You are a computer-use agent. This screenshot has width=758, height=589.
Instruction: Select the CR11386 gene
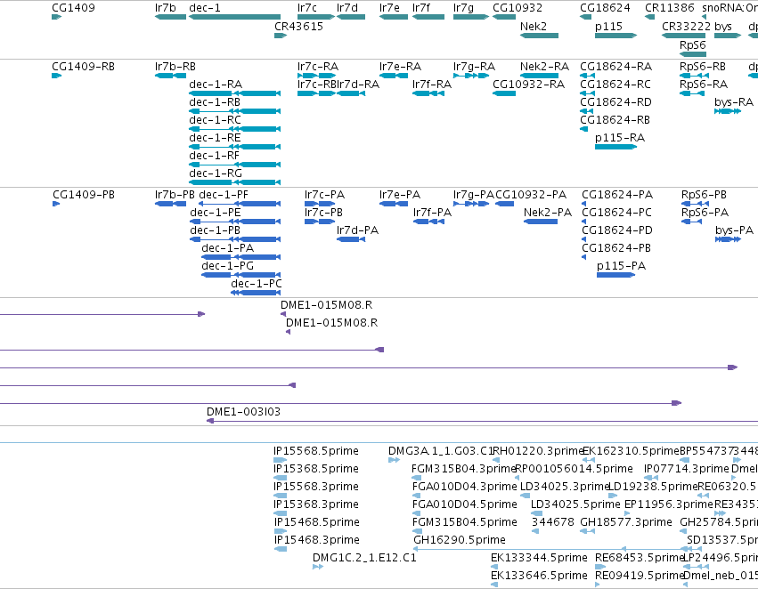(x=649, y=17)
